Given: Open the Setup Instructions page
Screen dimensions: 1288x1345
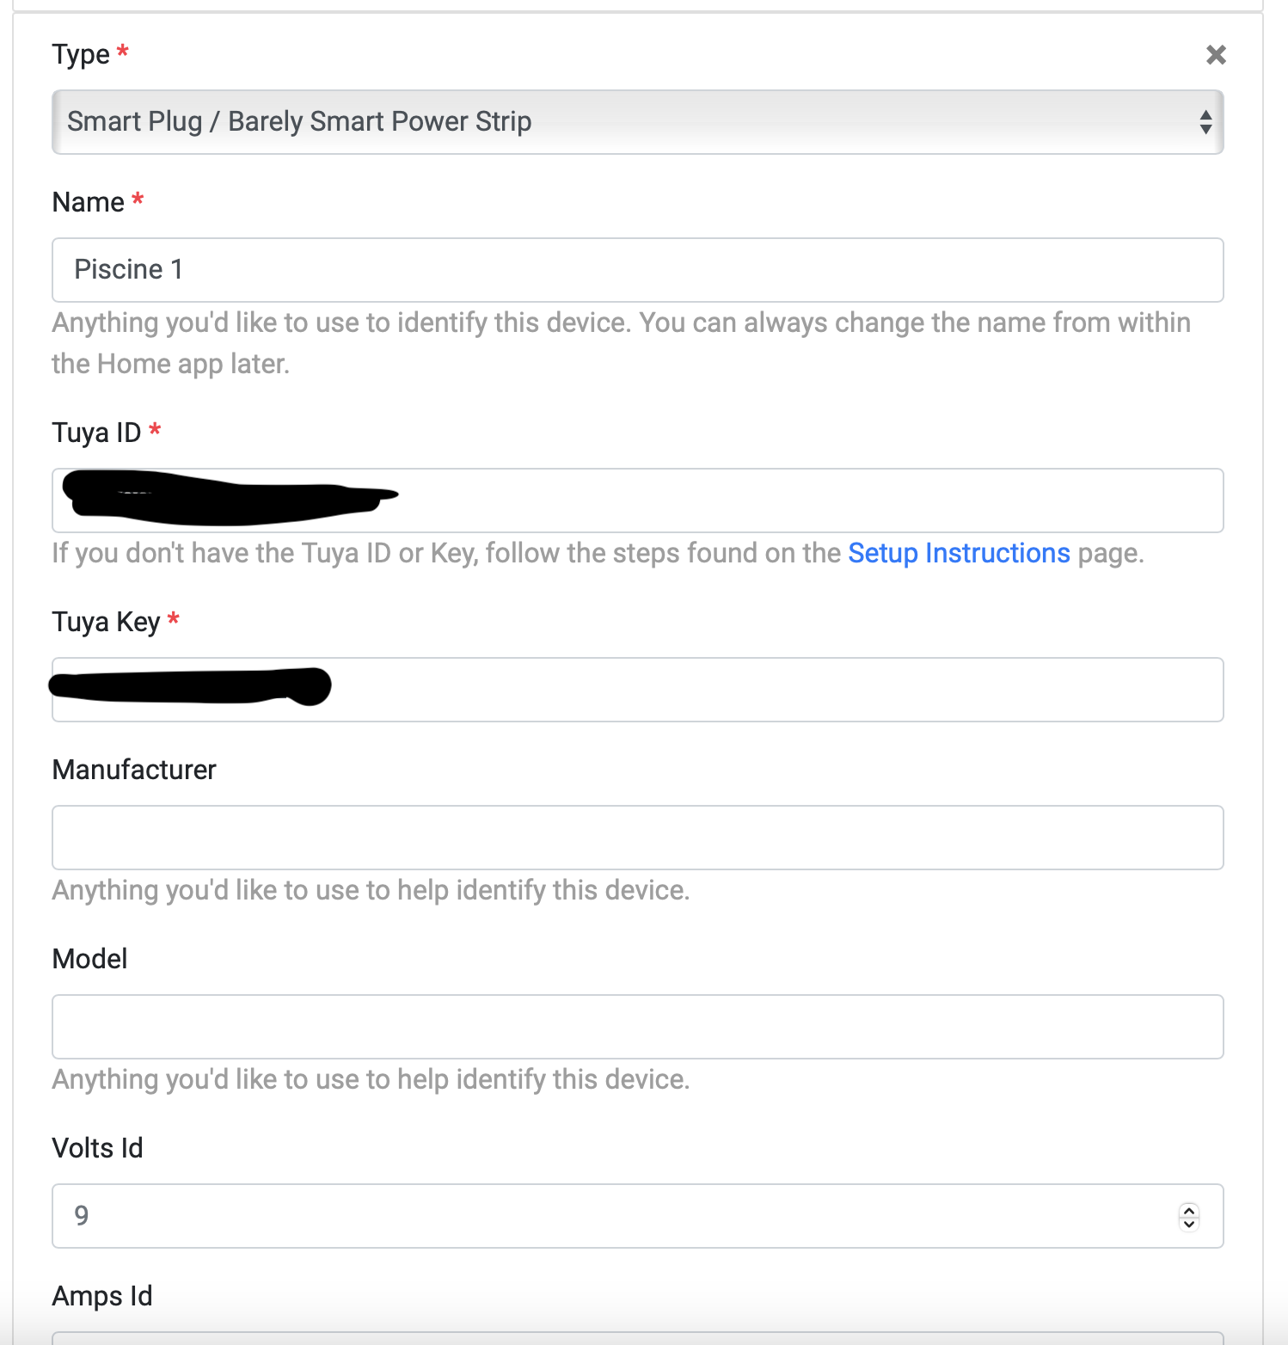Looking at the screenshot, I should click(x=959, y=553).
